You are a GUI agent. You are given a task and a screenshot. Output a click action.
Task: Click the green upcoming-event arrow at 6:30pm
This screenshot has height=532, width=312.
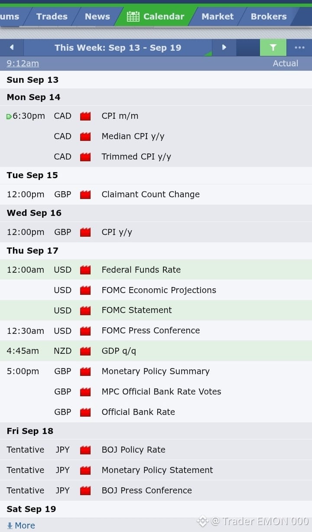coord(9,117)
